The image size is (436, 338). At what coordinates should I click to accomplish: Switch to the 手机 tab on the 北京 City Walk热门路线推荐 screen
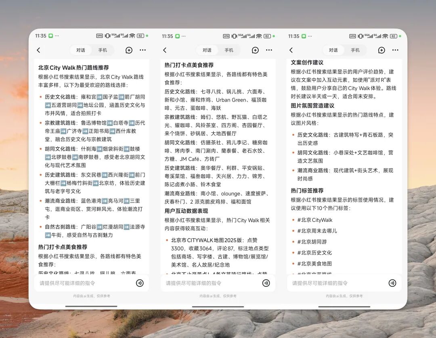(x=103, y=50)
